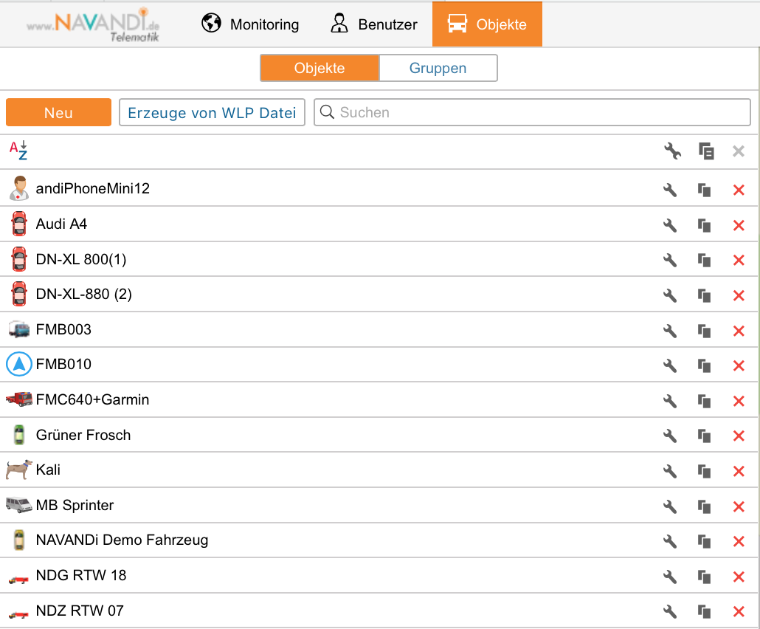Open wrench settings for Grüner Frosch
760x629 pixels.
point(670,436)
